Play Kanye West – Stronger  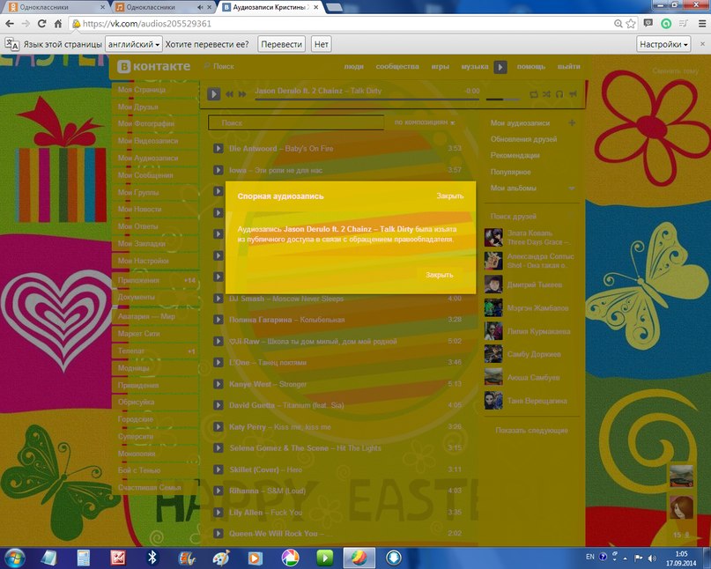[x=218, y=384]
